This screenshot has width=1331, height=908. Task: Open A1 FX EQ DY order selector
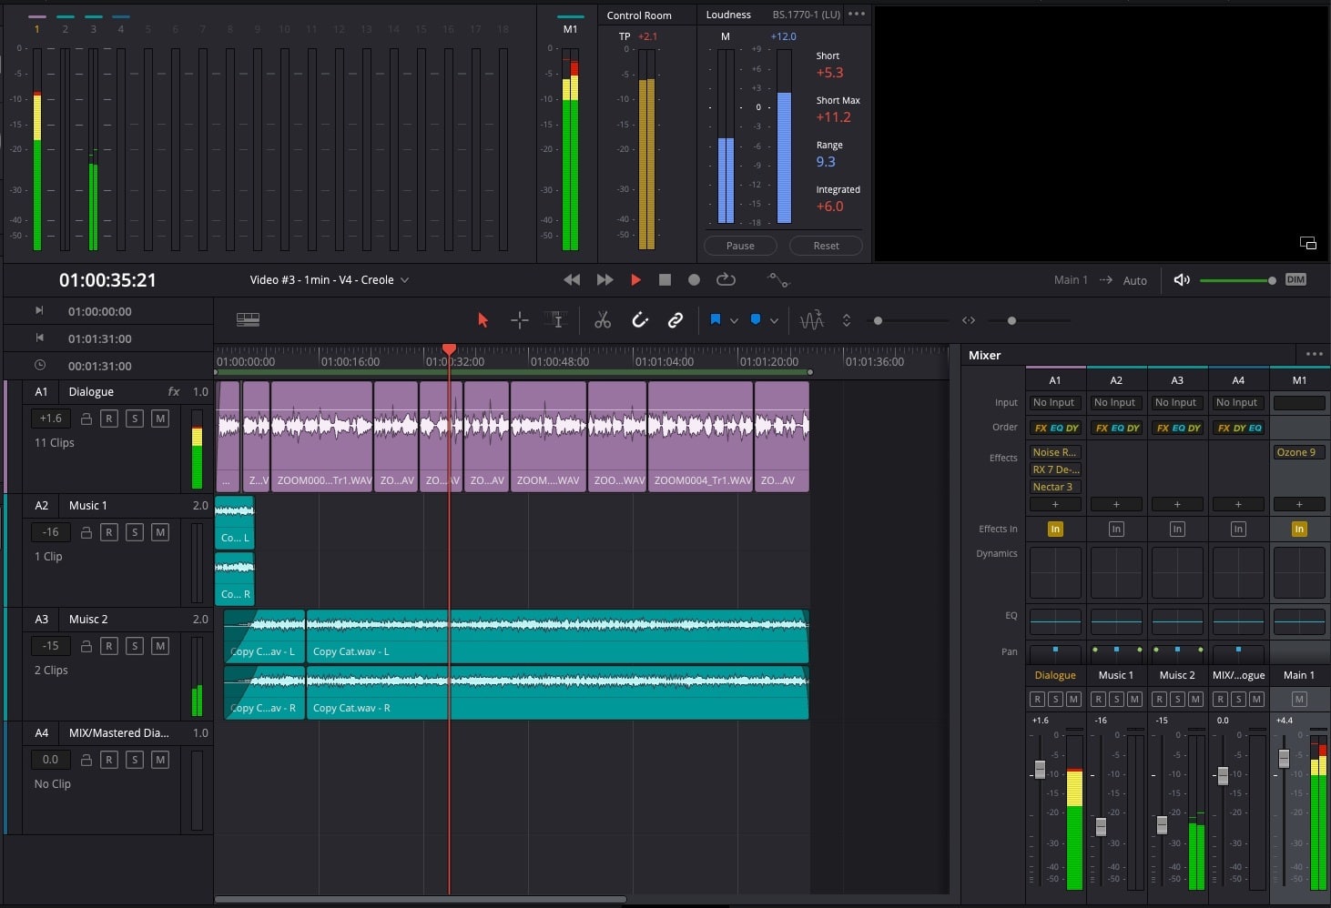[x=1054, y=428]
